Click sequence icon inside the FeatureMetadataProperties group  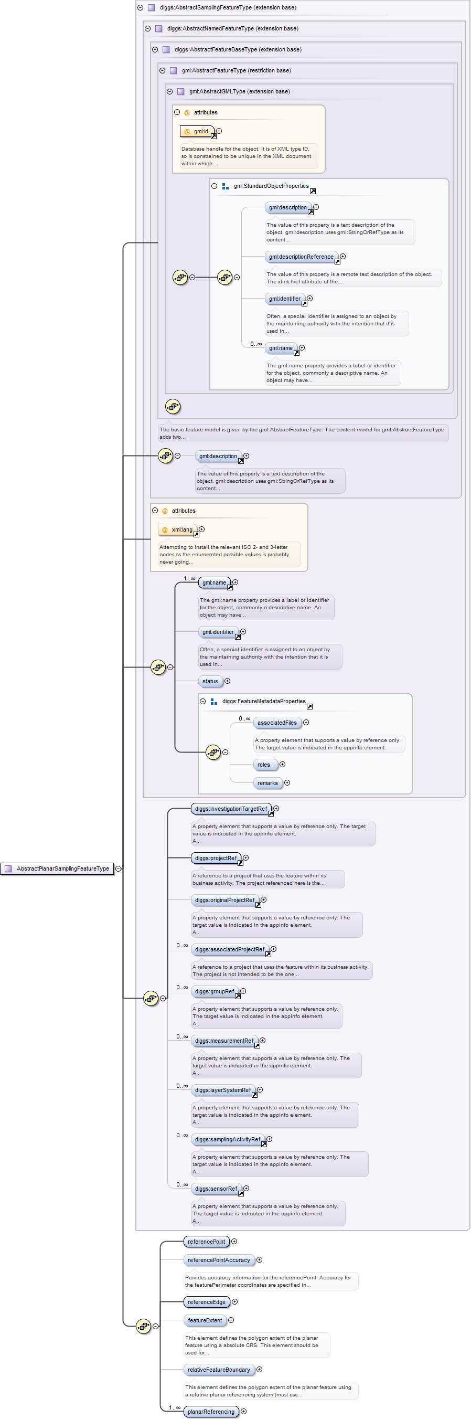pos(212,752)
